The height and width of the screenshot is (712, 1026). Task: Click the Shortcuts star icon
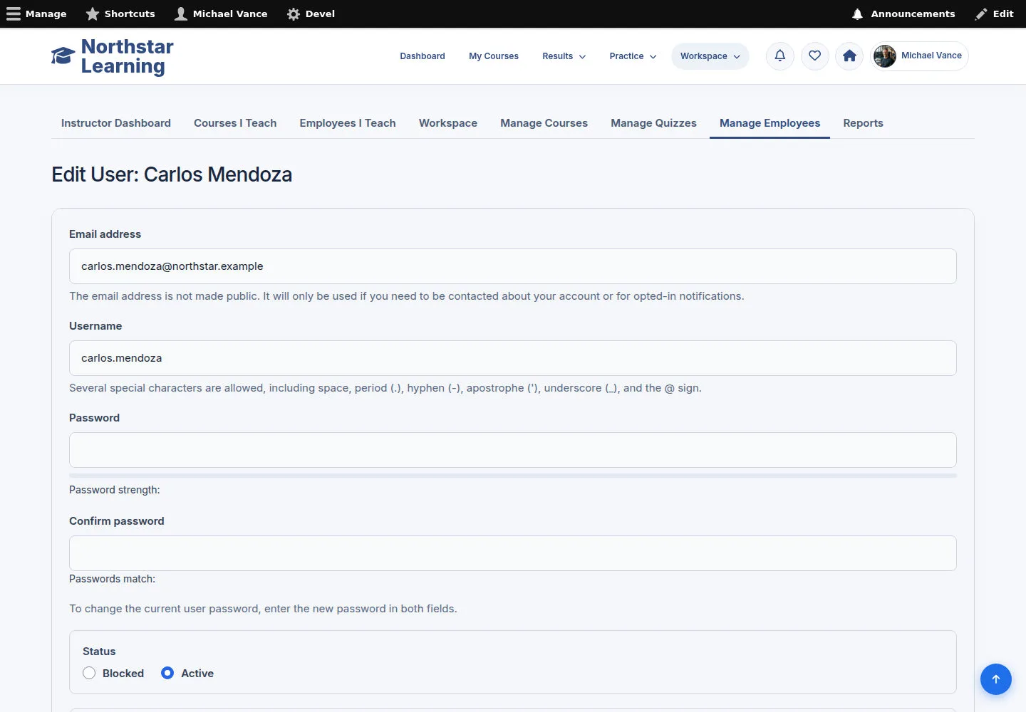coord(93,14)
